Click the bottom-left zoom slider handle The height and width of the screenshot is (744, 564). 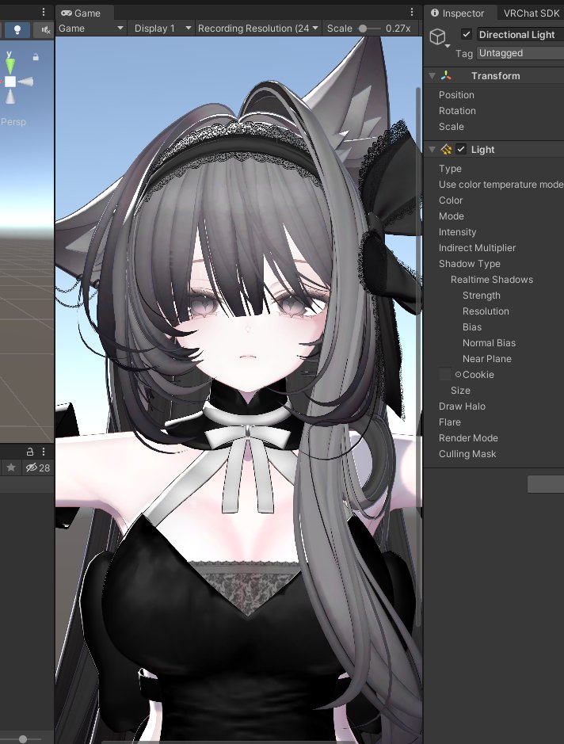click(23, 738)
